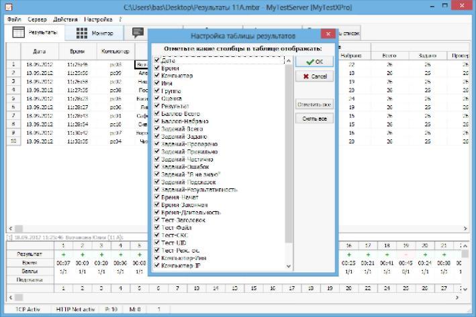
Task: Click bottom panel horizontal scroll right arrow
Action: tap(457, 298)
